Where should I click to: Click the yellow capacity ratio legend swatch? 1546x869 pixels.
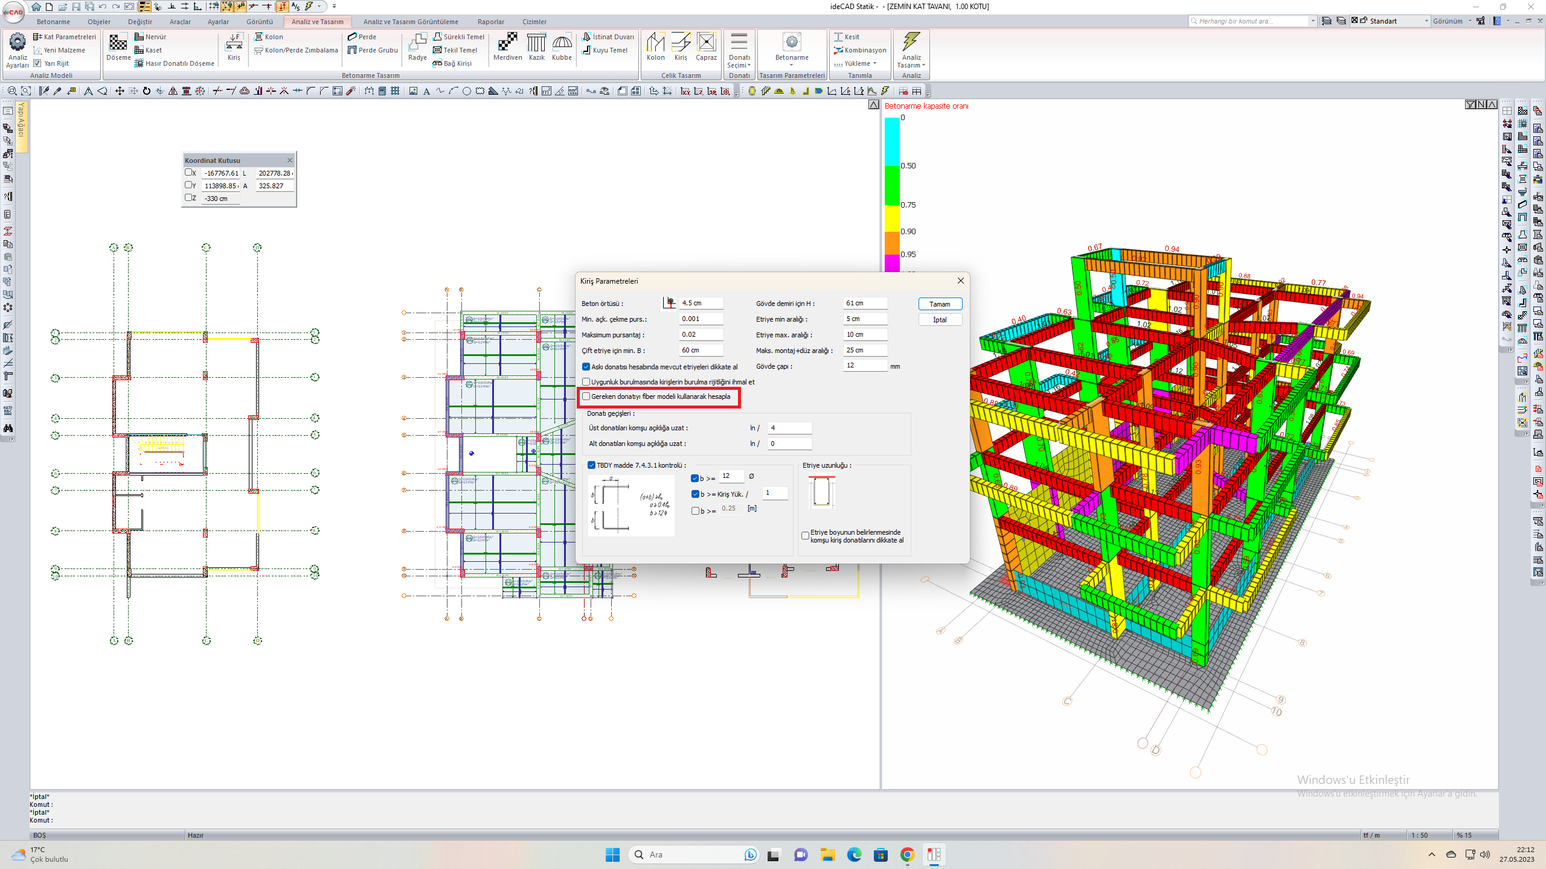click(x=892, y=218)
